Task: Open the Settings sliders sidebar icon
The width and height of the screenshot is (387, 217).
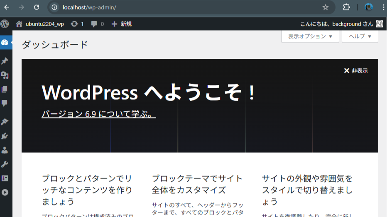Action: pos(5,178)
